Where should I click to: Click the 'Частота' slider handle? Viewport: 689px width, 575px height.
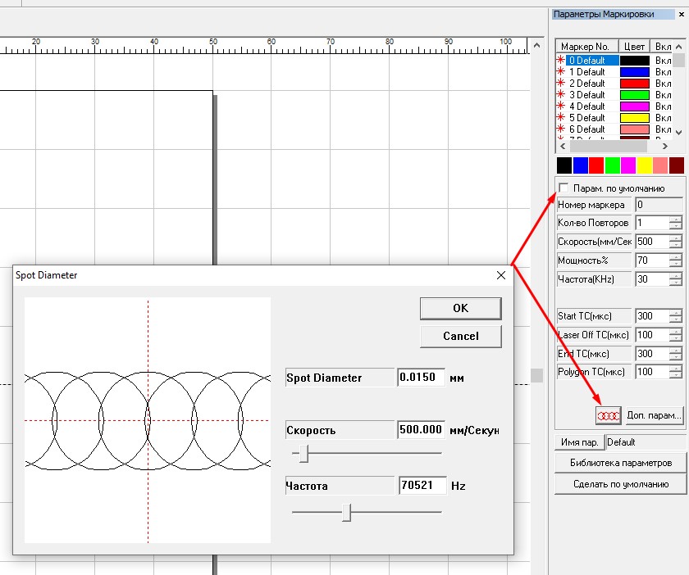click(x=347, y=512)
